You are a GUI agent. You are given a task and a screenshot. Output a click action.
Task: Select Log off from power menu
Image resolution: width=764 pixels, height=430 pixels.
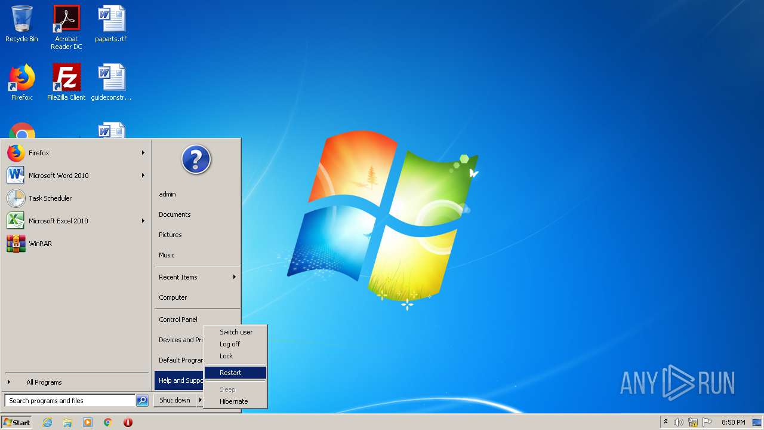pos(235,344)
